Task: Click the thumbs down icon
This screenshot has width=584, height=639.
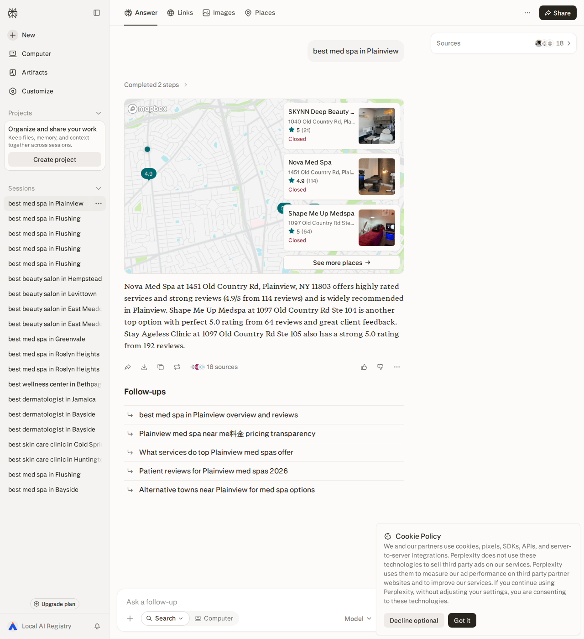Action: point(381,367)
